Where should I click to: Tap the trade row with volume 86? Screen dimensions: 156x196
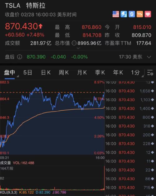(x=130, y=179)
